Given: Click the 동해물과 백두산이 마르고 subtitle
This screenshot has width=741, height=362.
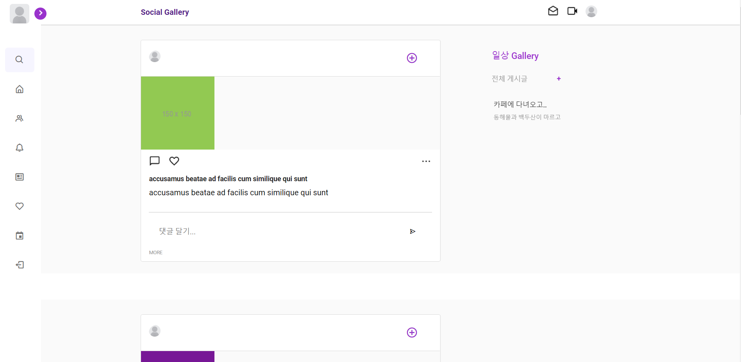Looking at the screenshot, I should pos(527,117).
